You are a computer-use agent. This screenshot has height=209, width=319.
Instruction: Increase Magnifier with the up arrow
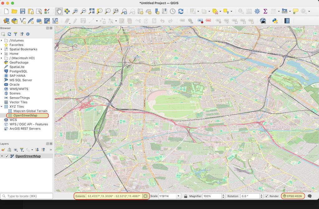point(223,195)
